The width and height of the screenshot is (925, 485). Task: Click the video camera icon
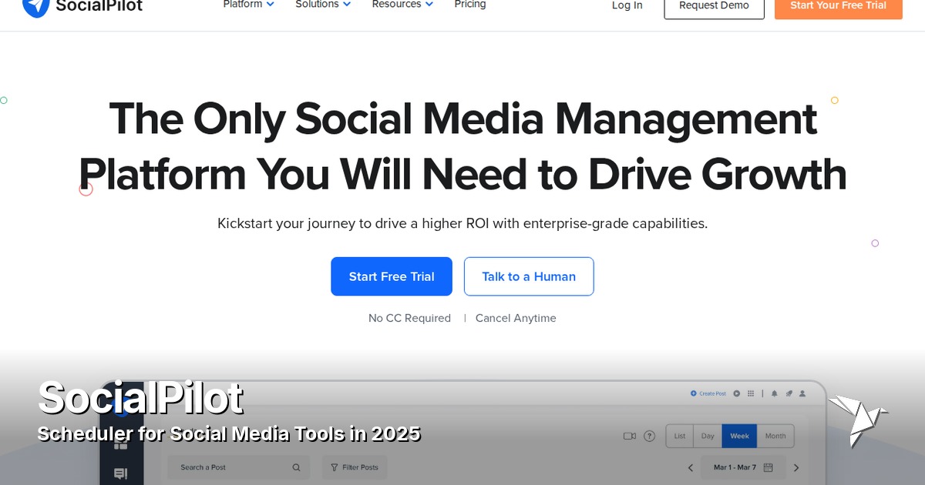(630, 436)
